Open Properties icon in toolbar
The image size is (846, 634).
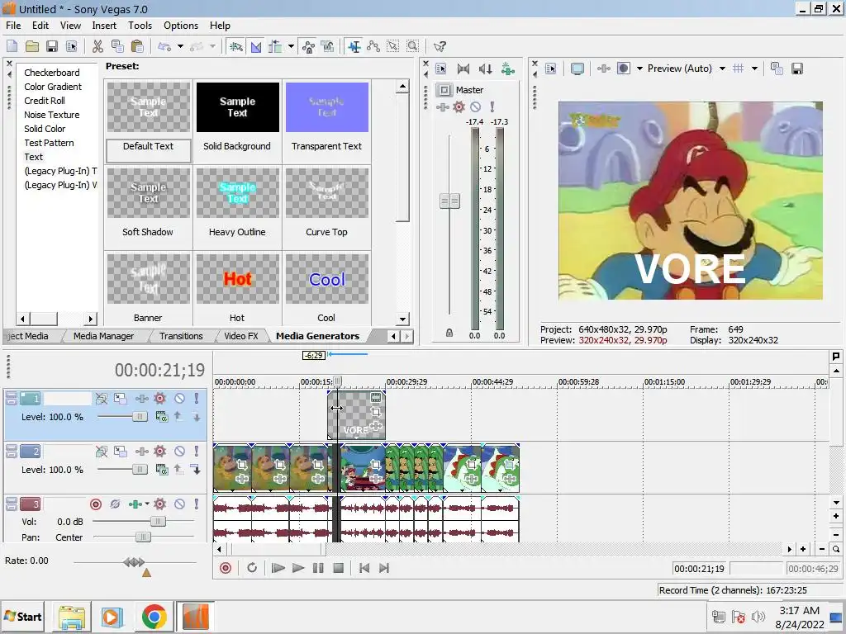click(71, 46)
